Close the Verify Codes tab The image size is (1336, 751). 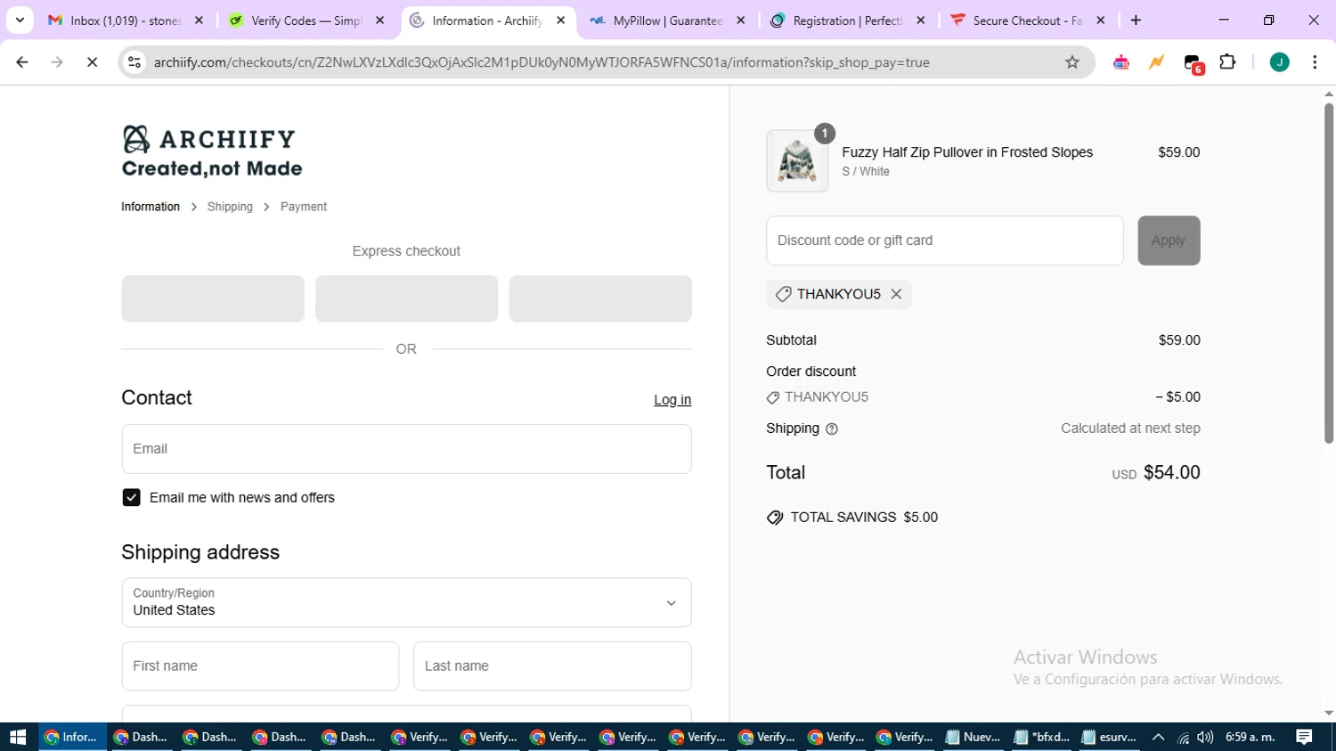pyautogui.click(x=380, y=20)
